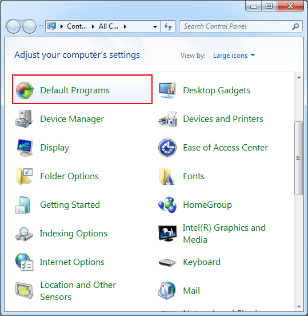Open the Desktop Gadgets icon
The height and width of the screenshot is (316, 308).
point(167,90)
